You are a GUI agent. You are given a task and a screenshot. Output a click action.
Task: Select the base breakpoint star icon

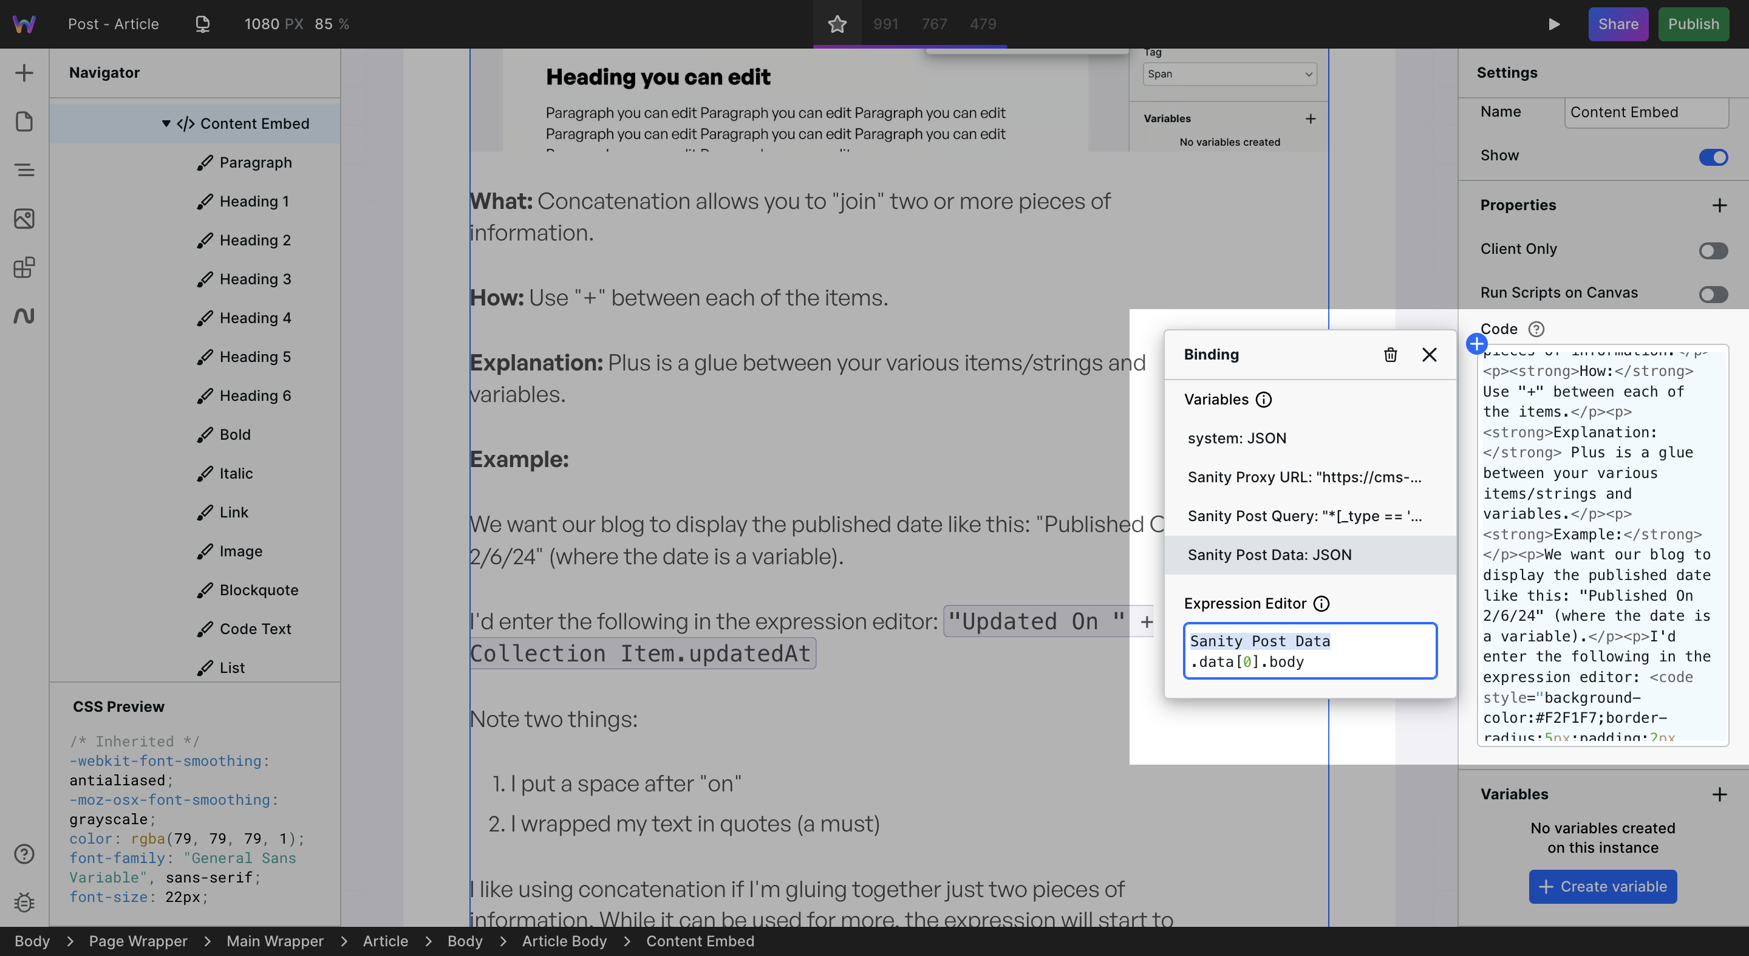click(x=837, y=24)
